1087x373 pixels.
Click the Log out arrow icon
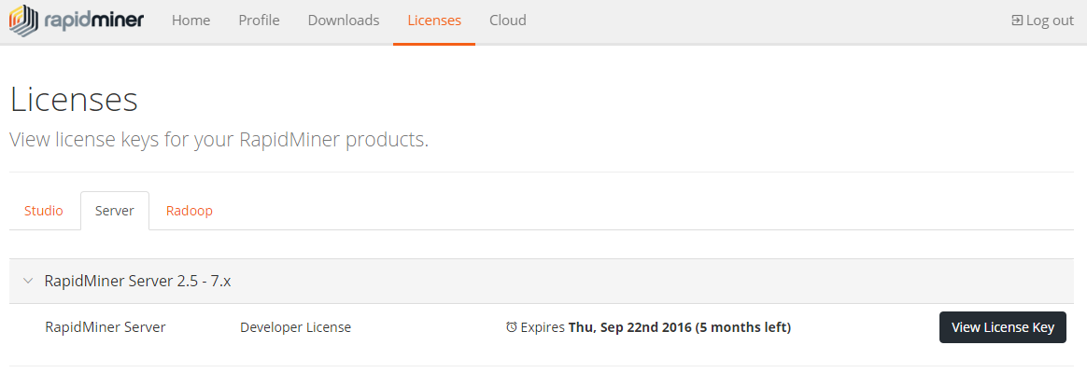coord(1017,21)
